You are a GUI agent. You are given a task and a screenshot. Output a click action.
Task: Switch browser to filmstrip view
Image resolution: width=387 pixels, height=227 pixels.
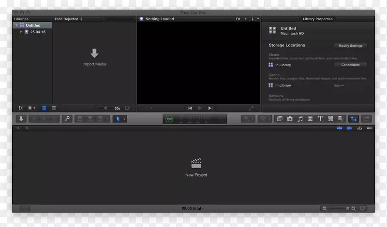[x=44, y=108]
